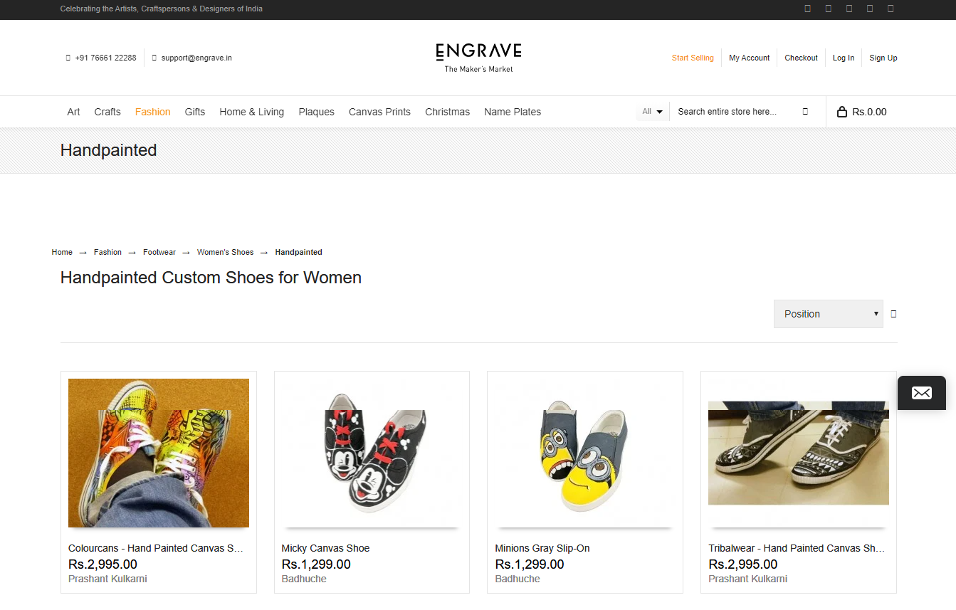
Task: Open the floating envelope contact button
Action: (922, 393)
